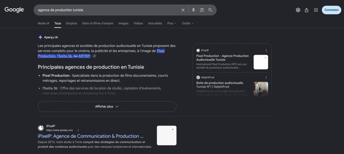Open the Outils dropdown menu
Image resolution: width=344 pixels, height=154 pixels.
pyautogui.click(x=188, y=23)
